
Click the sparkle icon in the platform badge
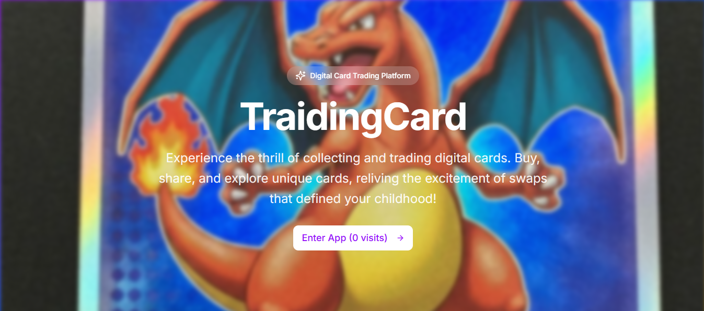(301, 76)
